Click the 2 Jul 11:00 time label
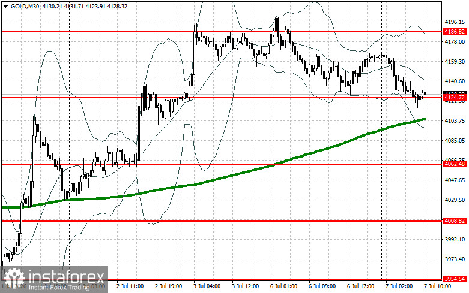469x293 pixels. (x=130, y=286)
